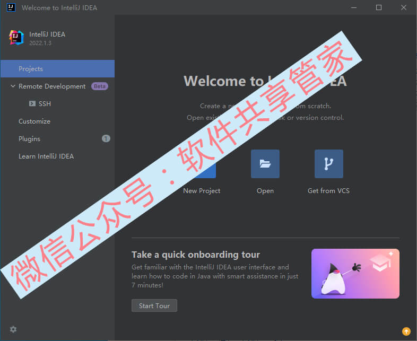
Task: Click the Beta badge beside Remote Development
Action: pos(100,86)
